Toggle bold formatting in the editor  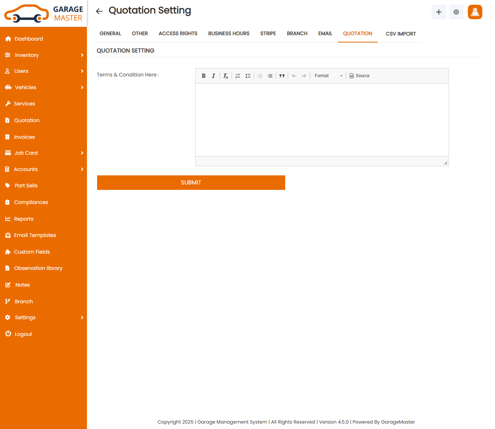tap(204, 76)
